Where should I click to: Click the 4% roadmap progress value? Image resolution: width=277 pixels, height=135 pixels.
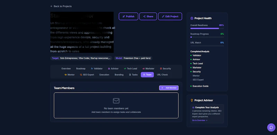click(x=222, y=34)
